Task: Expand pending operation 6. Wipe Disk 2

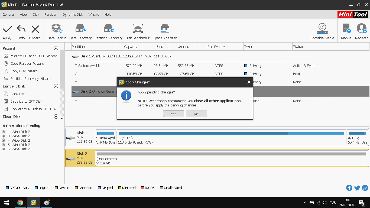Action: (4, 149)
